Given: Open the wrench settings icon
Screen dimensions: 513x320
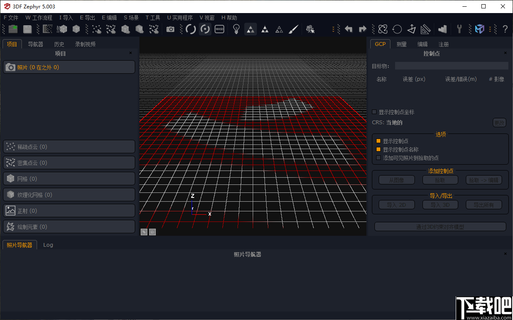Looking at the screenshot, I should [460, 29].
